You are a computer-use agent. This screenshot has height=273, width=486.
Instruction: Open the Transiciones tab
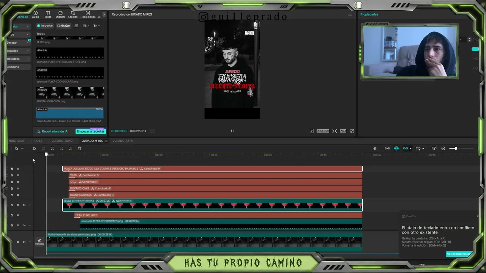click(x=88, y=14)
